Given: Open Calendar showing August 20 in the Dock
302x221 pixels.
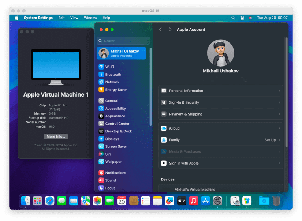Looking at the screenshot, I should [x=122, y=201].
